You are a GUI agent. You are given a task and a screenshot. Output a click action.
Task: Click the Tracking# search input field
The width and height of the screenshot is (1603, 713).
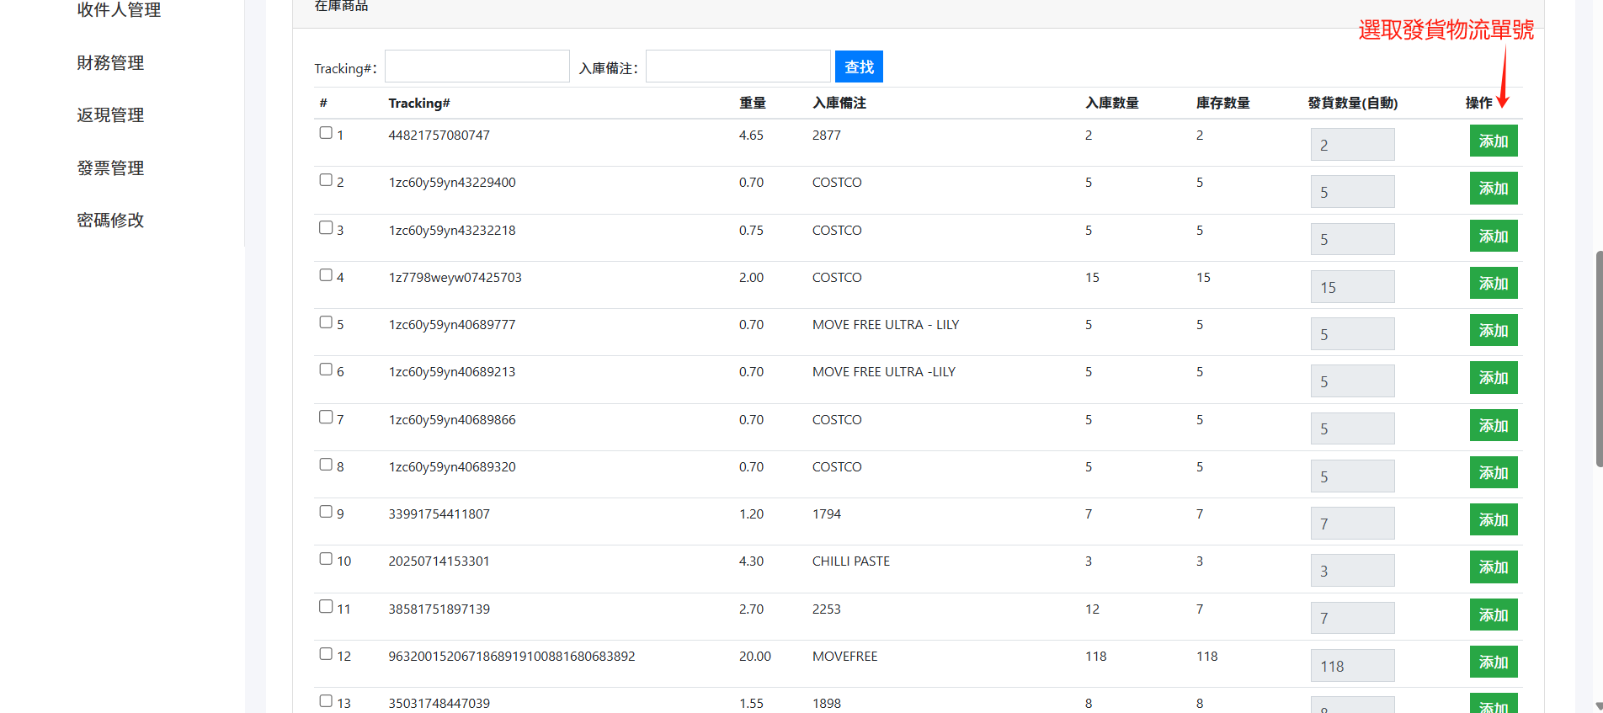click(x=477, y=67)
